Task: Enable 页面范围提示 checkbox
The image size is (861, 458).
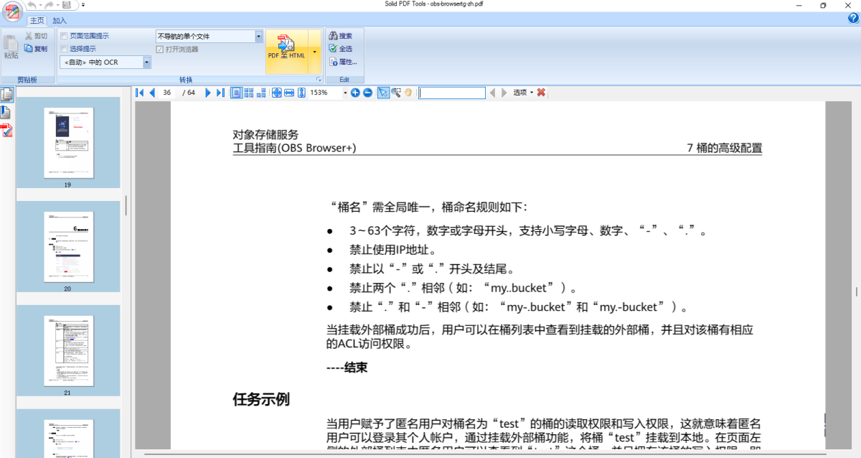Action: coord(64,36)
